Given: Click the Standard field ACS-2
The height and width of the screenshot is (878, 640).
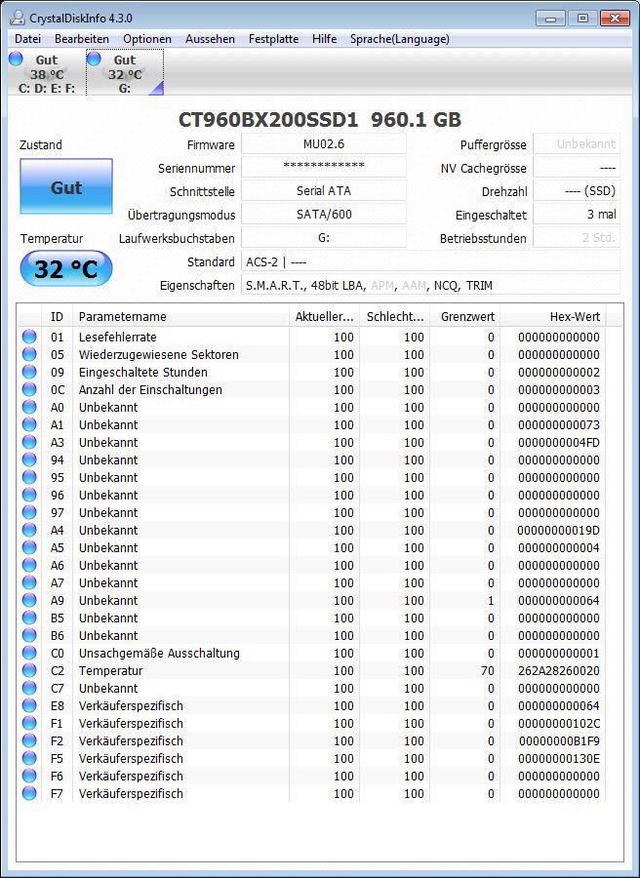Looking at the screenshot, I should coord(430,261).
